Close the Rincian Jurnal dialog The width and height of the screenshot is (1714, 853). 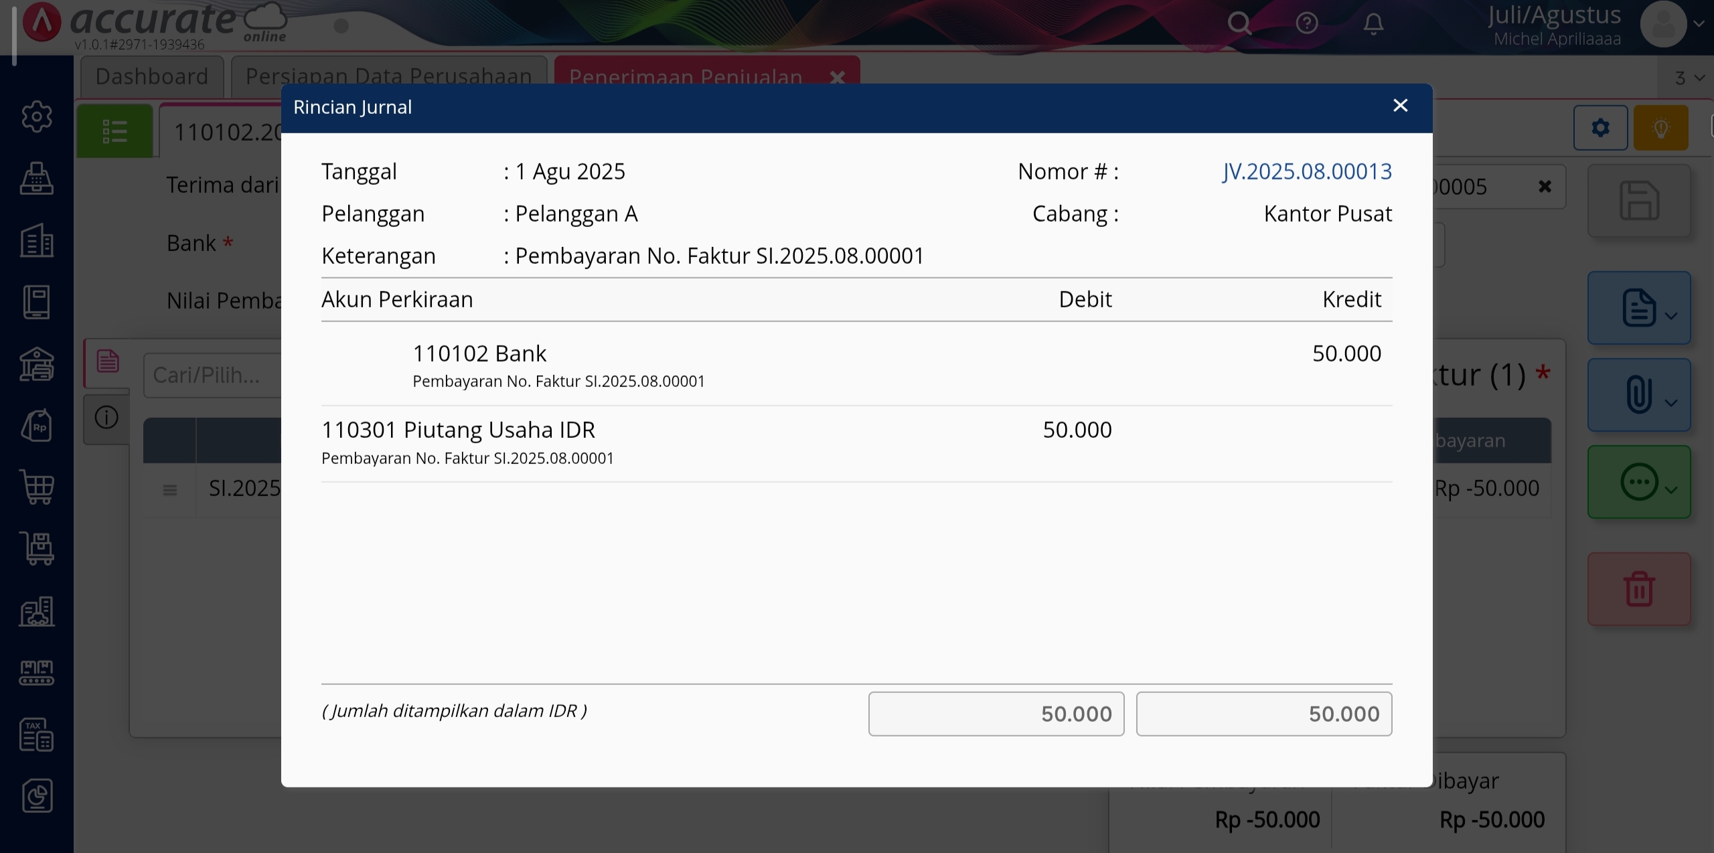click(1400, 106)
